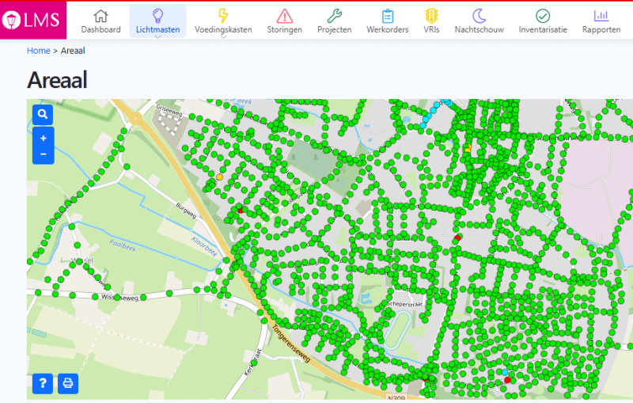Open Rapporten via the bar chart icon
The image size is (633, 403).
click(x=601, y=15)
